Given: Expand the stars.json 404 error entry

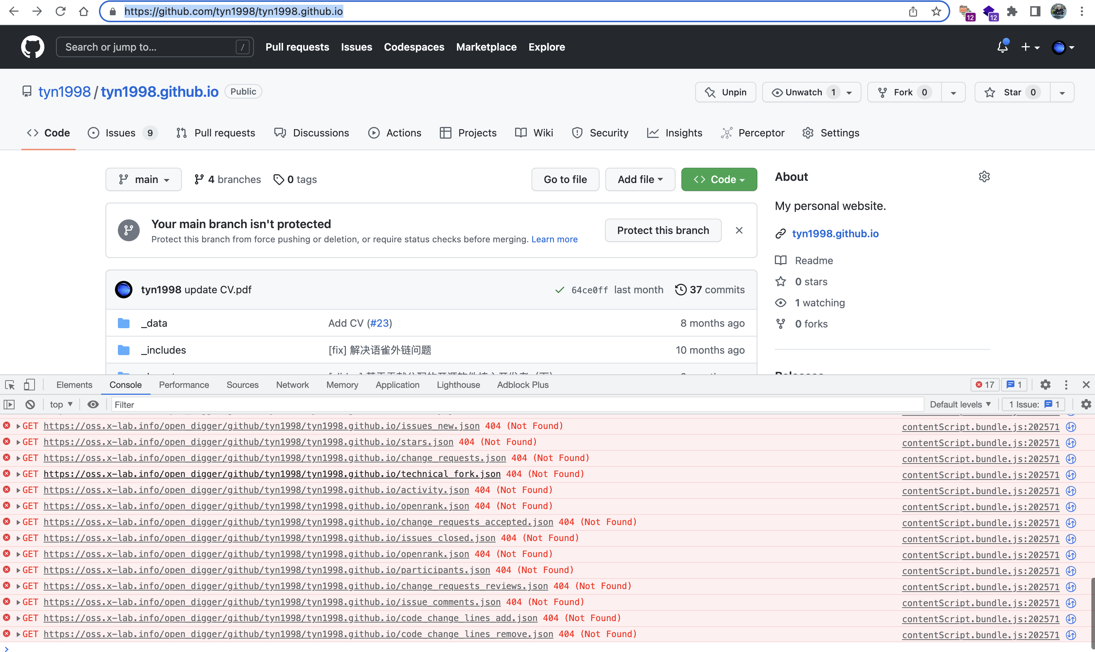Looking at the screenshot, I should [18, 442].
